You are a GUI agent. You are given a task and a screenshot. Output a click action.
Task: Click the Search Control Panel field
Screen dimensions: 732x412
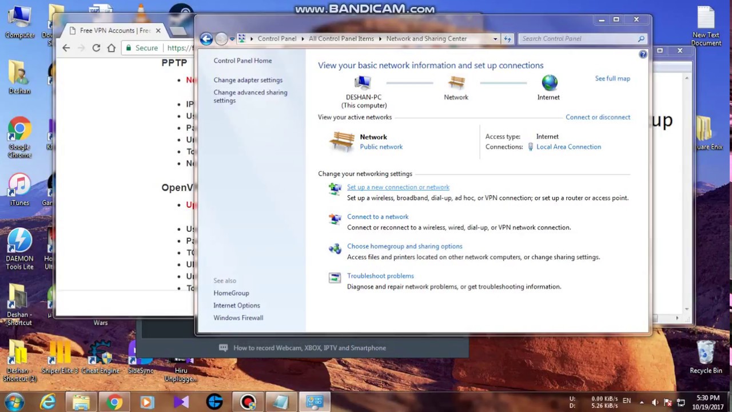(583, 38)
